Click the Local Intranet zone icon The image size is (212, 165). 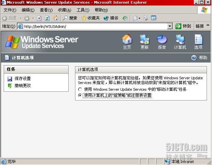pyautogui.click(x=168, y=162)
